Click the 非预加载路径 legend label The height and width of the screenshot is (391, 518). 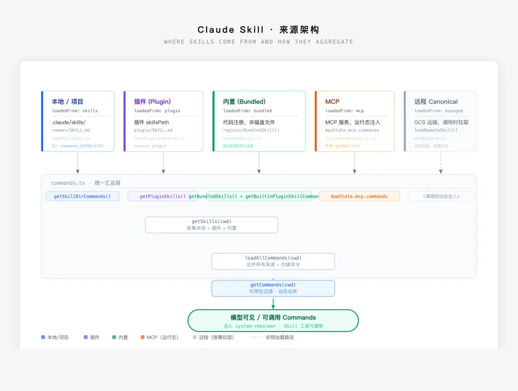pyautogui.click(x=280, y=337)
